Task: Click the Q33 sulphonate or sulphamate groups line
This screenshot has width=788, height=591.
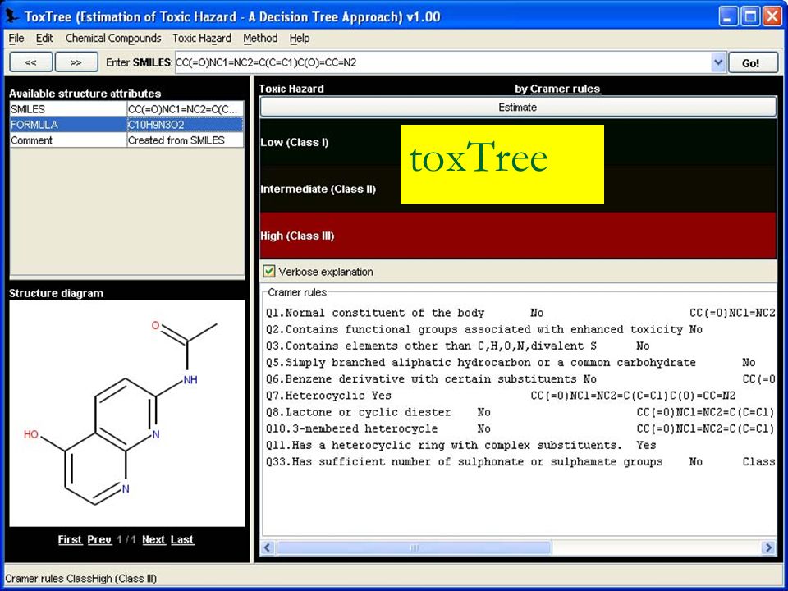Action: [520, 462]
